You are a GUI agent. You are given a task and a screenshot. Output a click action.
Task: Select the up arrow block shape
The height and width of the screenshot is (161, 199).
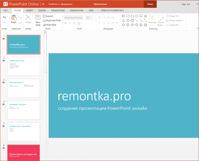coord(137,25)
